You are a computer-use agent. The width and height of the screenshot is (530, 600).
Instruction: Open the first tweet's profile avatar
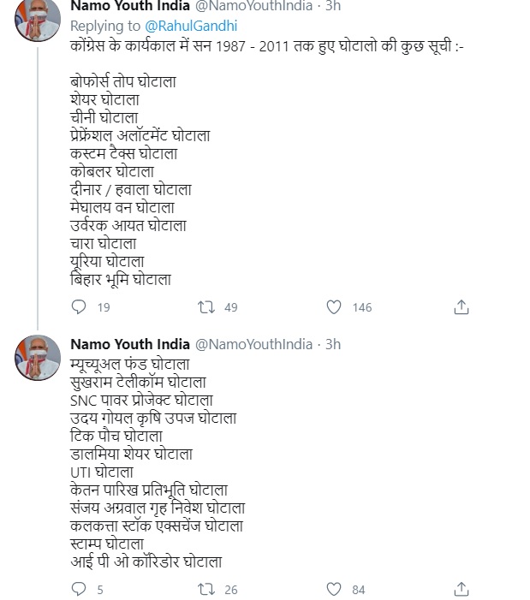click(x=38, y=18)
